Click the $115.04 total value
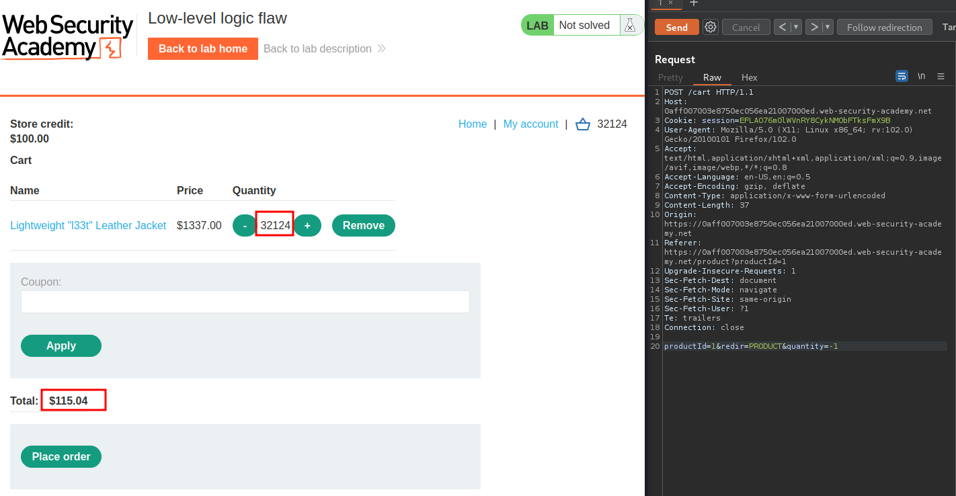Screen dimensions: 956x496 pos(69,401)
